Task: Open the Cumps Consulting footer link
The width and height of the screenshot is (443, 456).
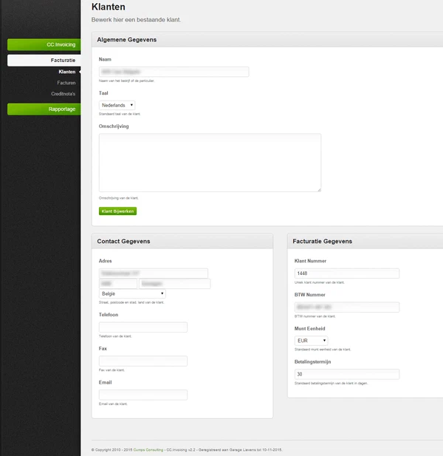Action: [148, 450]
